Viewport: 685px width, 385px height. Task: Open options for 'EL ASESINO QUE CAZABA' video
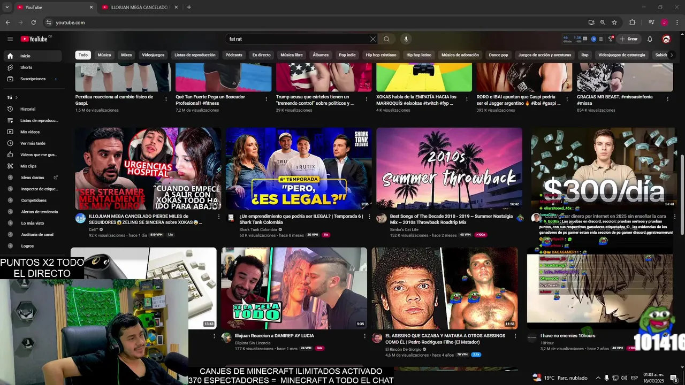tap(515, 336)
